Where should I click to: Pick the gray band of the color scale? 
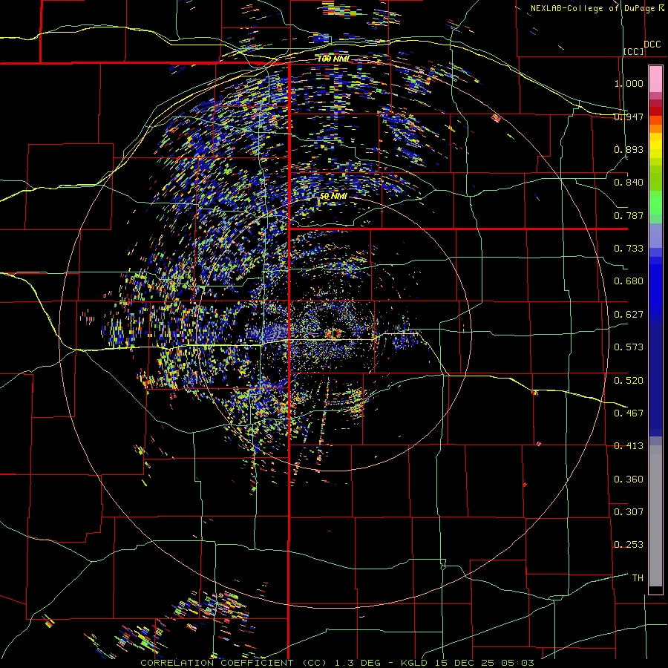(655, 516)
